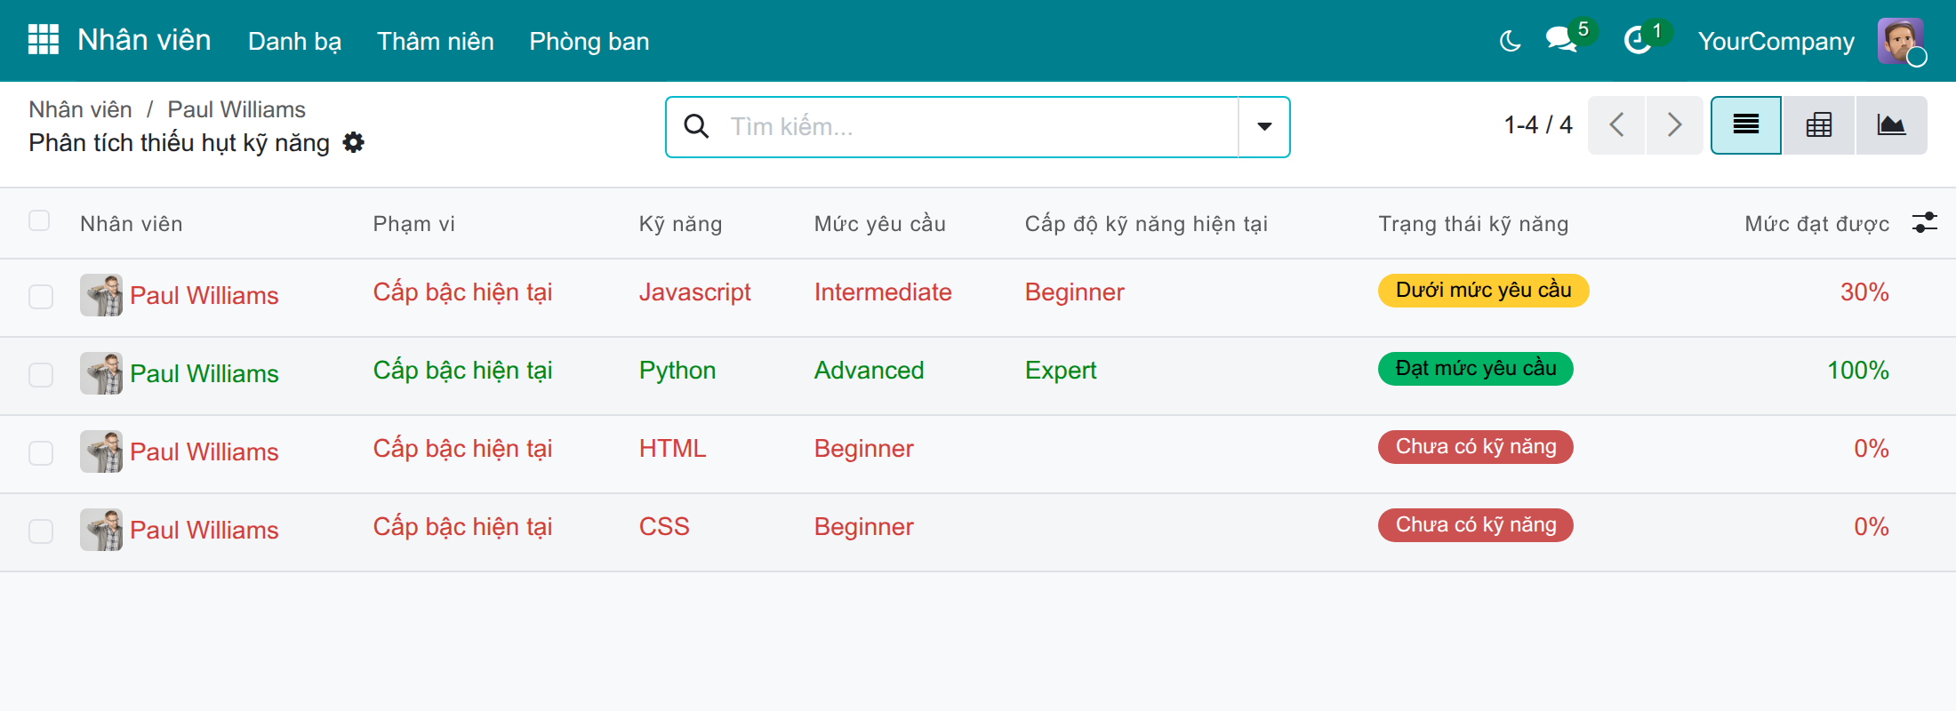The width and height of the screenshot is (1956, 711).
Task: Click Paul Williams avatar in CSS row
Action: pos(101,530)
